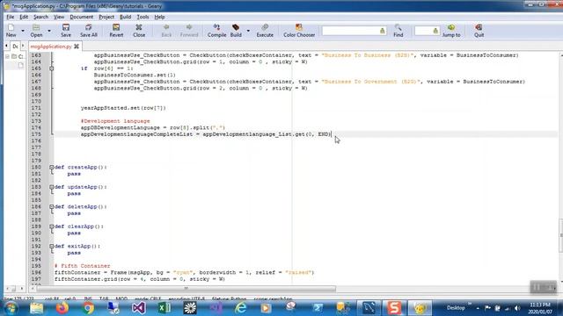Collapse the createApp function fold
The width and height of the screenshot is (563, 316).
click(52, 167)
